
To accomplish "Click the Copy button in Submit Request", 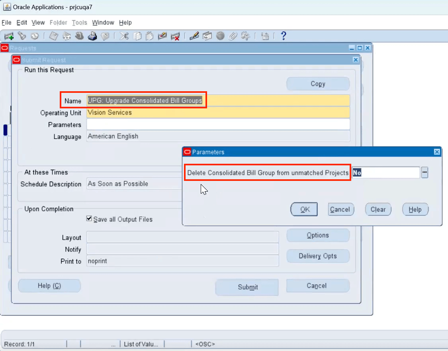I will pos(318,84).
